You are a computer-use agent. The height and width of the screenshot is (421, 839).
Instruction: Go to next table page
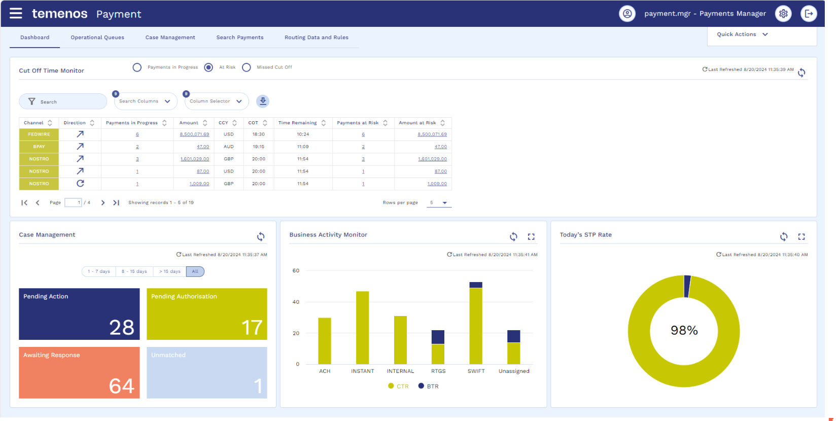[103, 202]
